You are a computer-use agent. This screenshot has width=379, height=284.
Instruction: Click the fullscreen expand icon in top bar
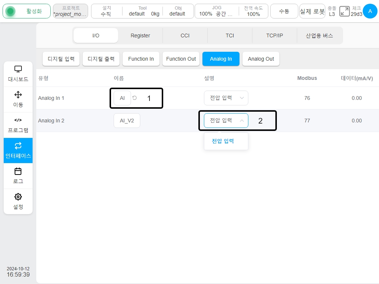pos(345,11)
